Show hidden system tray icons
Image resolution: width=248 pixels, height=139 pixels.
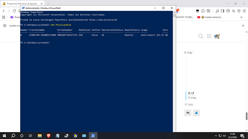[216, 136]
